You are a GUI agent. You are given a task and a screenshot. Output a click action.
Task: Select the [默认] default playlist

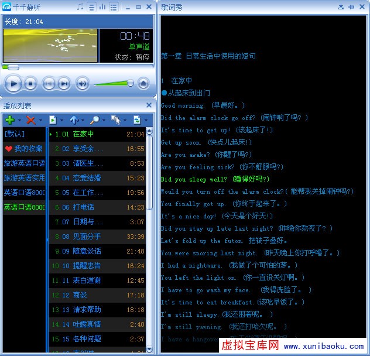tap(14, 134)
